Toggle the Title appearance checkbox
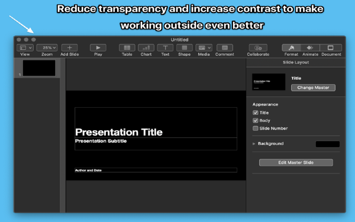 point(256,112)
